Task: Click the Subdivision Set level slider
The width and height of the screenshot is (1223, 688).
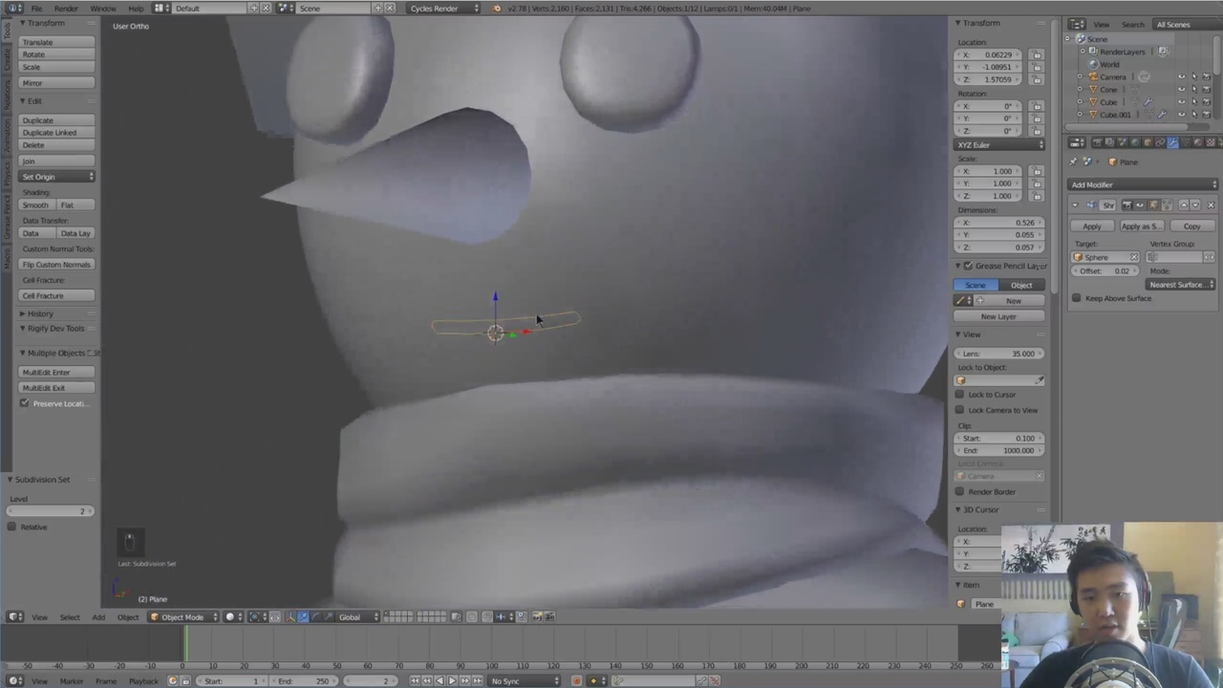Action: (x=50, y=511)
